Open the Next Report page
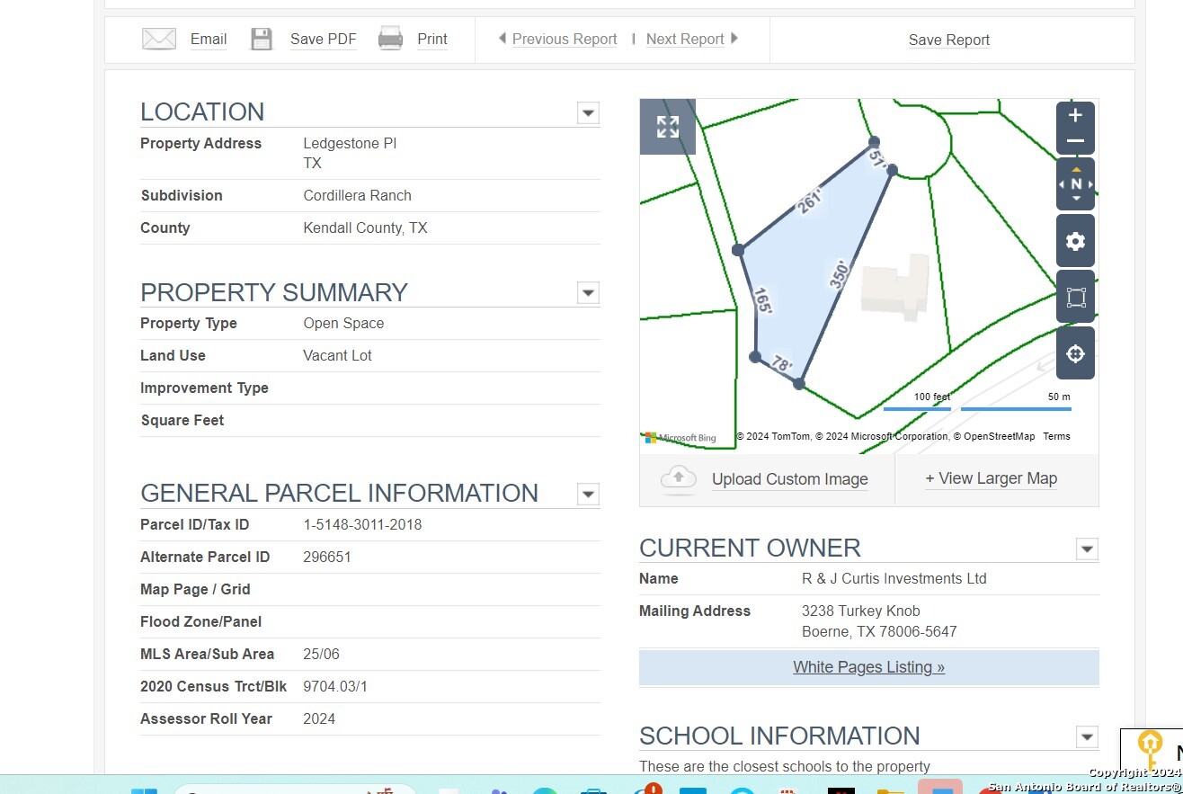Image resolution: width=1183 pixels, height=794 pixels. [685, 39]
